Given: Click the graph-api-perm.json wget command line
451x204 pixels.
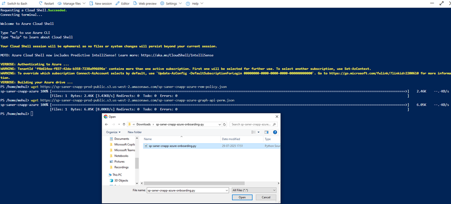Looking at the screenshot, I should (133, 100).
